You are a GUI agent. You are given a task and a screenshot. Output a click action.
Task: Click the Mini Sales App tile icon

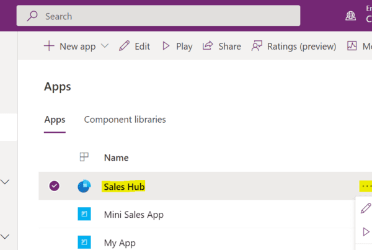[x=84, y=215]
